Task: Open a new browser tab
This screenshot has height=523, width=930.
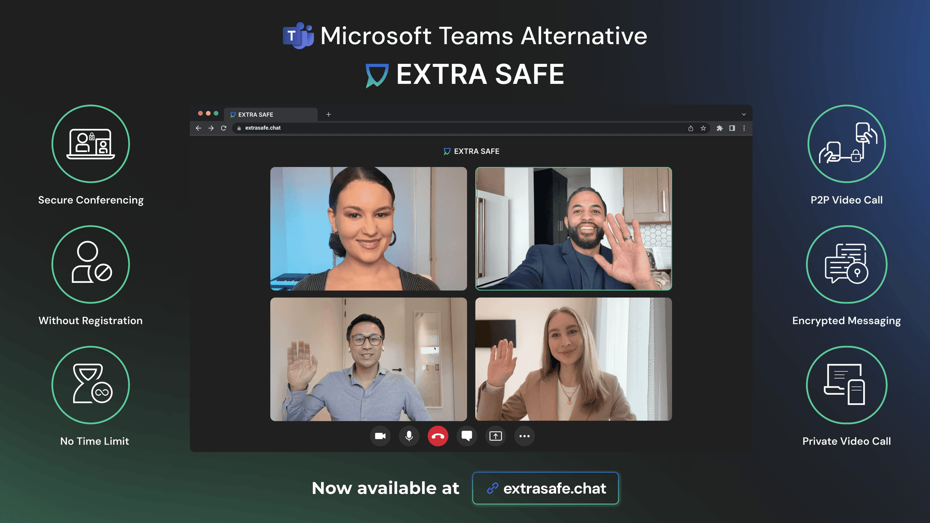Action: click(328, 114)
